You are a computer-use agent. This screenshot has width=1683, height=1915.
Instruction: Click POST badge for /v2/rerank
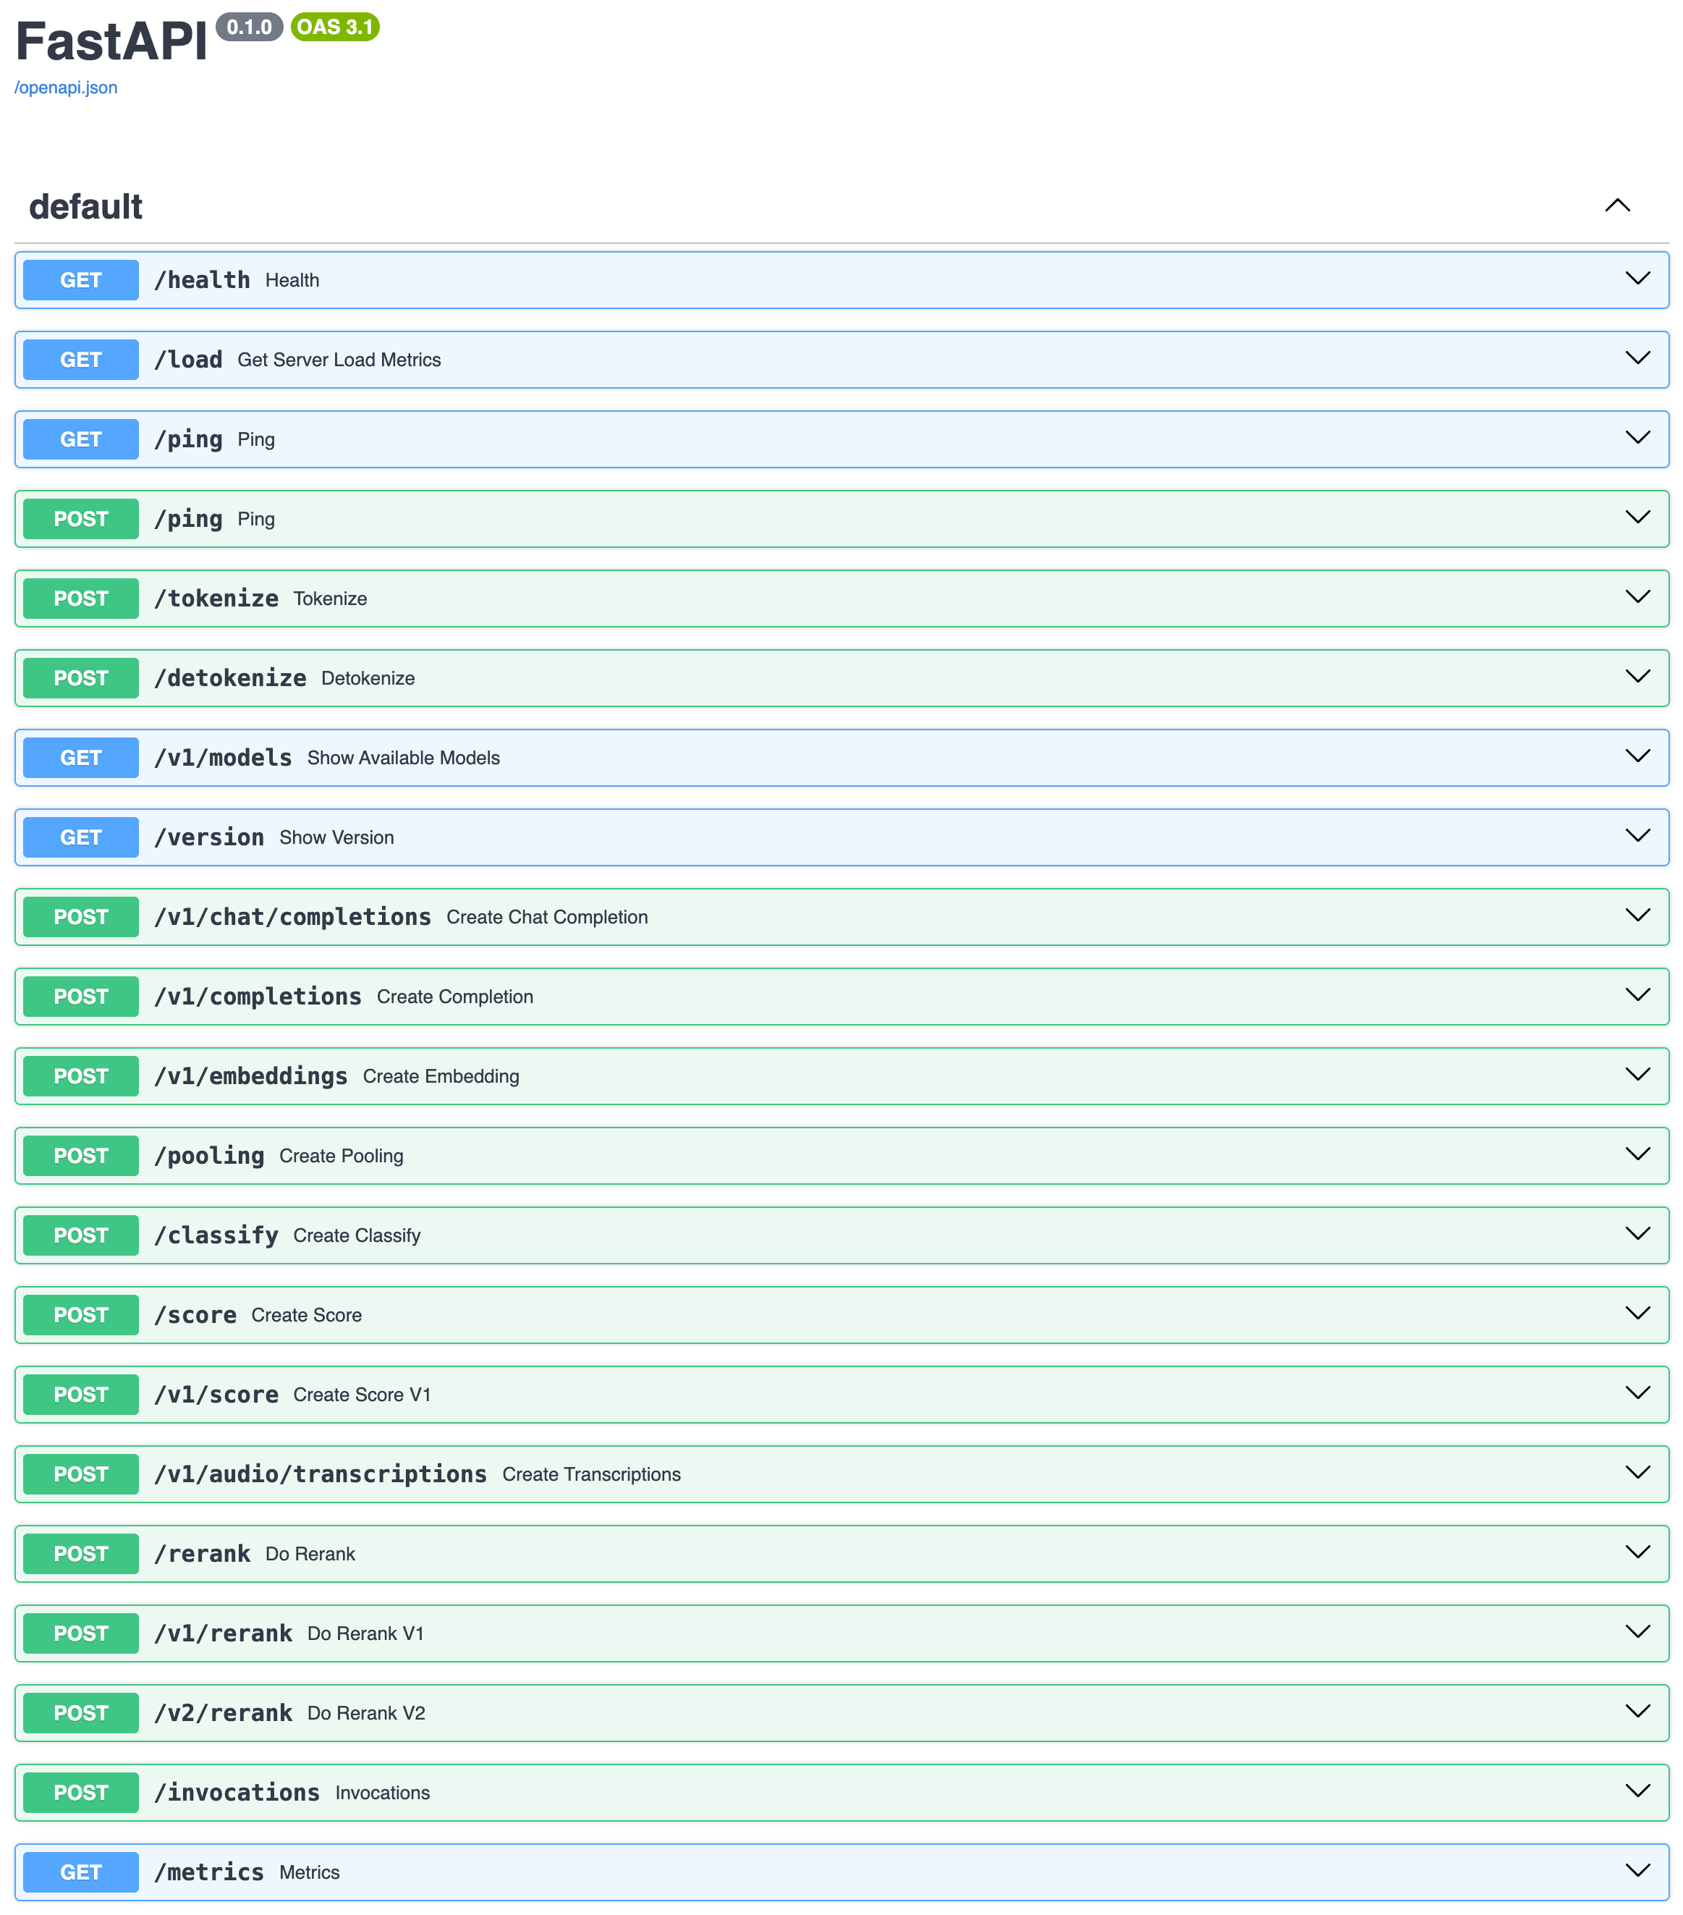tap(80, 1712)
